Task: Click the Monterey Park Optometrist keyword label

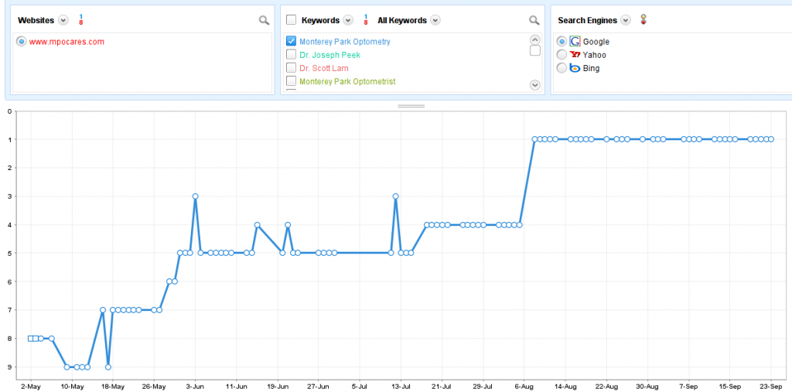Action: pos(347,81)
